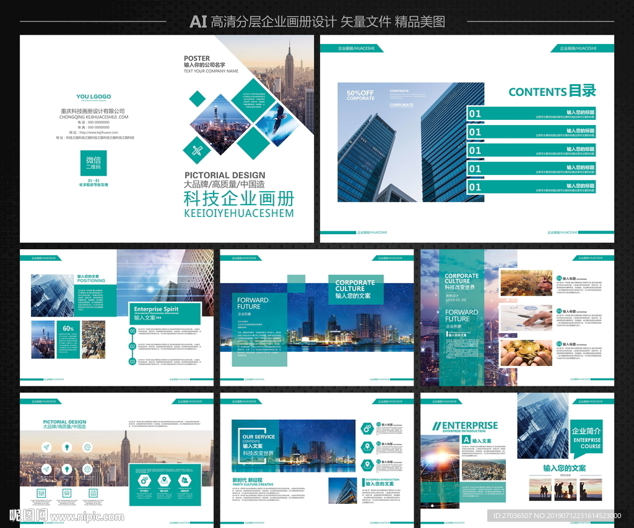The width and height of the screenshot is (634, 528).
Task: Select the 重庆科技画册设计有限公司 company name
Action: 93,111
